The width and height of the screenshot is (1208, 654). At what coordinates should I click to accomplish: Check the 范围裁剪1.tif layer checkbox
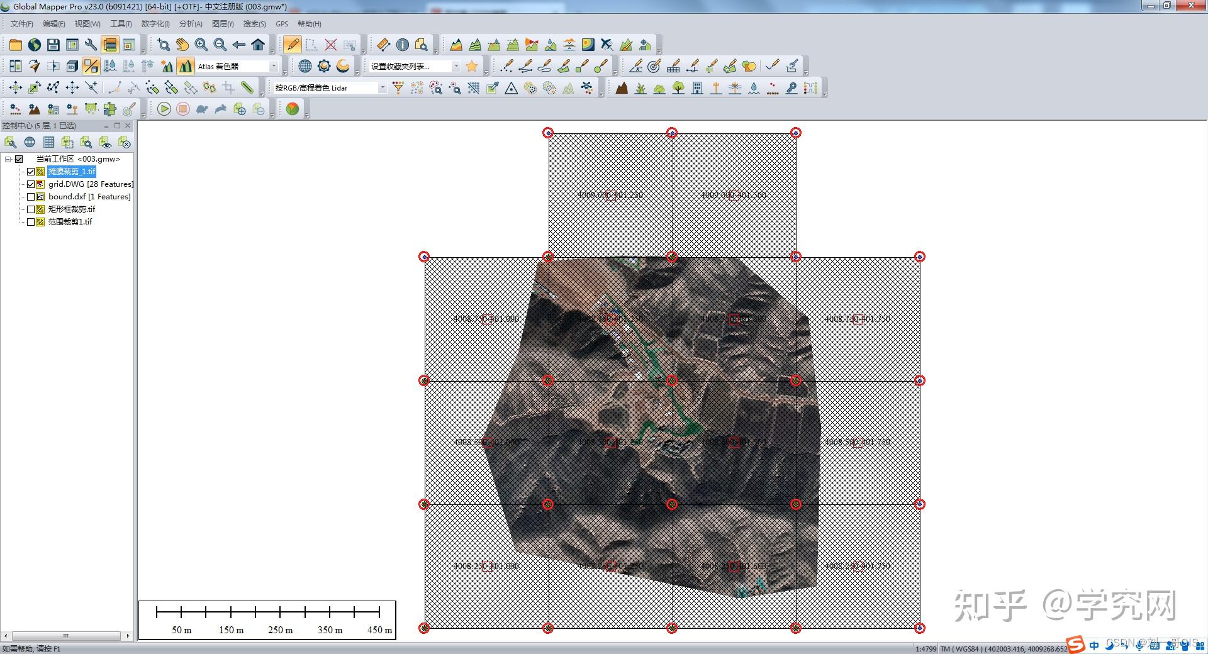tap(31, 222)
